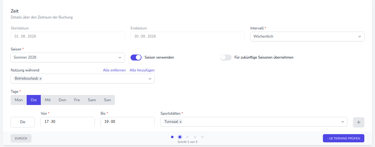Click the Von time field
The width and height of the screenshot is (375, 147).
tap(67, 122)
